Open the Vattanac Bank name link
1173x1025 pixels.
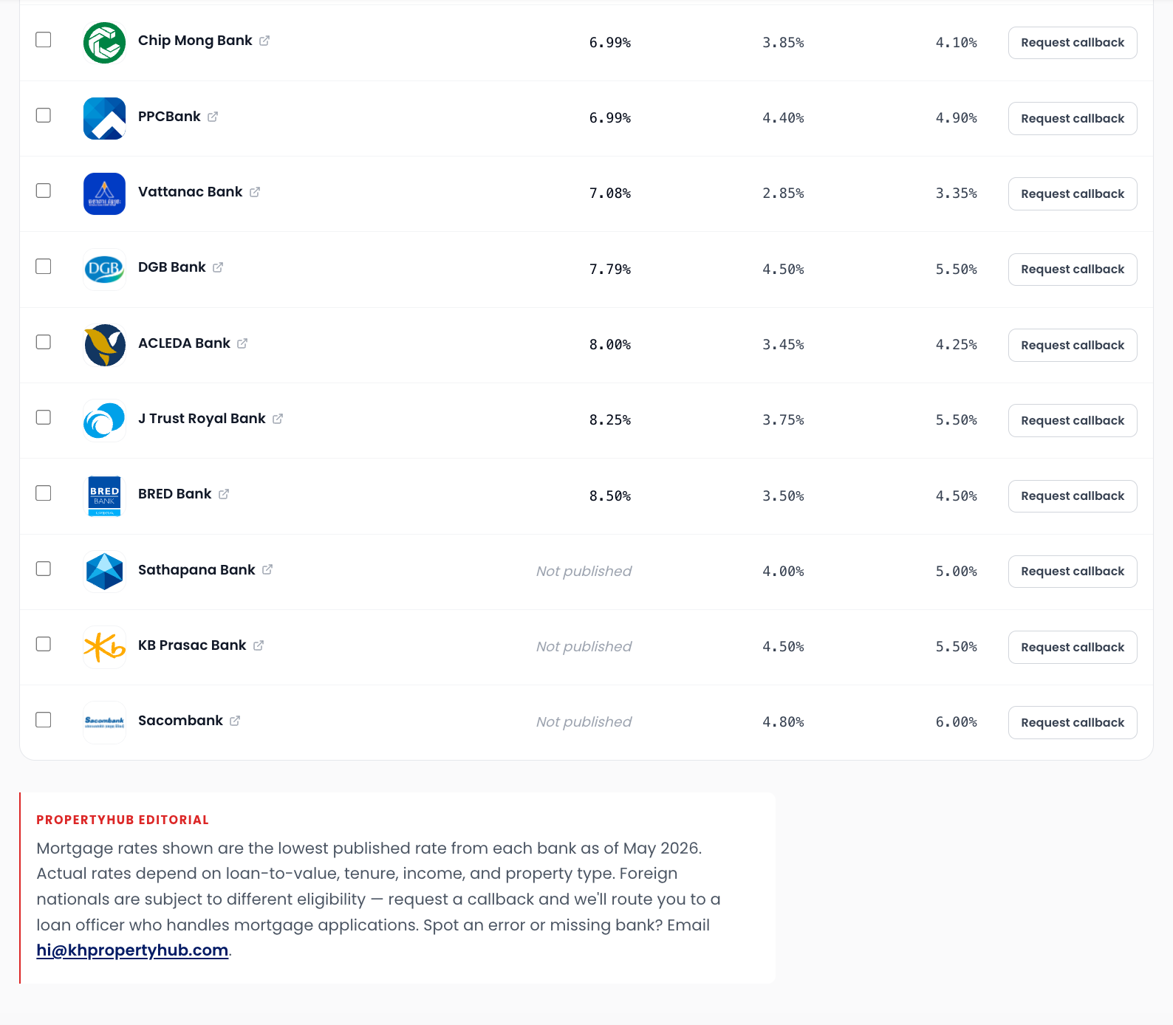190,192
